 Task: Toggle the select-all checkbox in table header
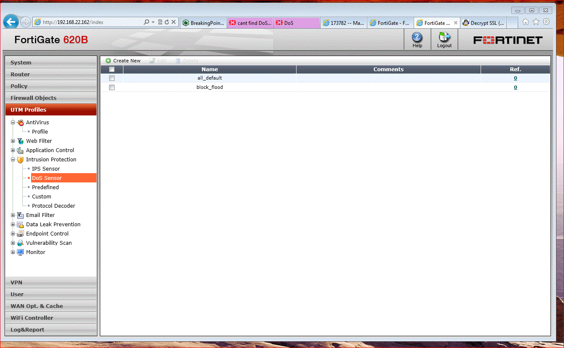112,70
